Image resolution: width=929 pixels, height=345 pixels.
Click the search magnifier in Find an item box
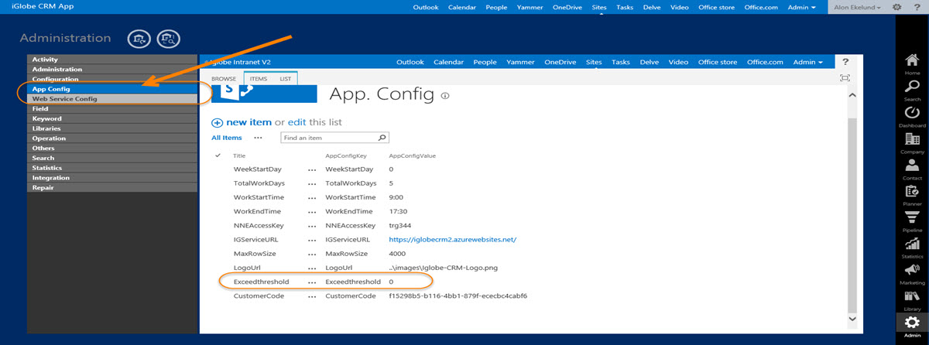click(382, 137)
